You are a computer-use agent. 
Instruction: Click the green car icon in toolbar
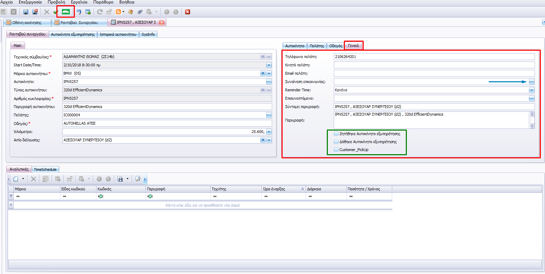pos(65,12)
